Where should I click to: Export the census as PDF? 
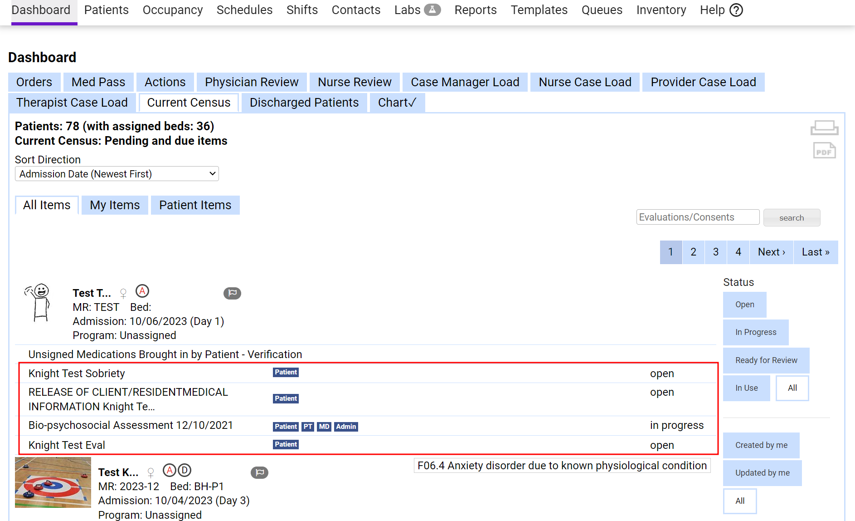click(824, 151)
